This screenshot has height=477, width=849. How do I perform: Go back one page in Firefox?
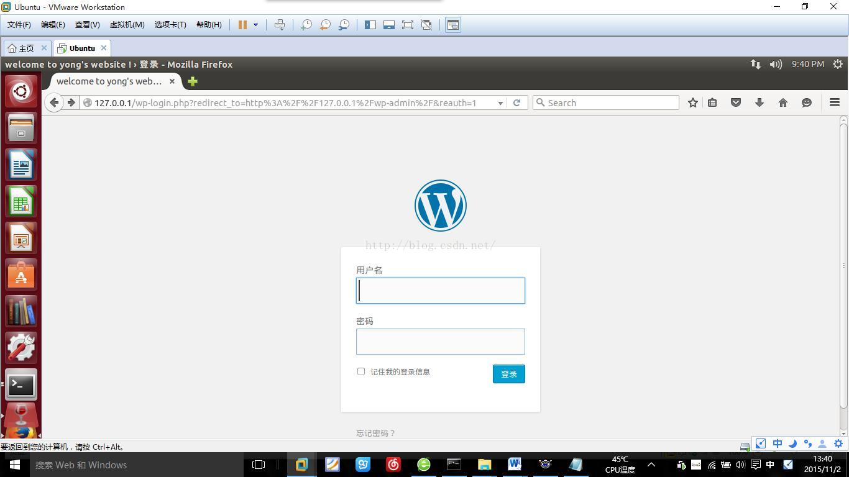tap(54, 102)
